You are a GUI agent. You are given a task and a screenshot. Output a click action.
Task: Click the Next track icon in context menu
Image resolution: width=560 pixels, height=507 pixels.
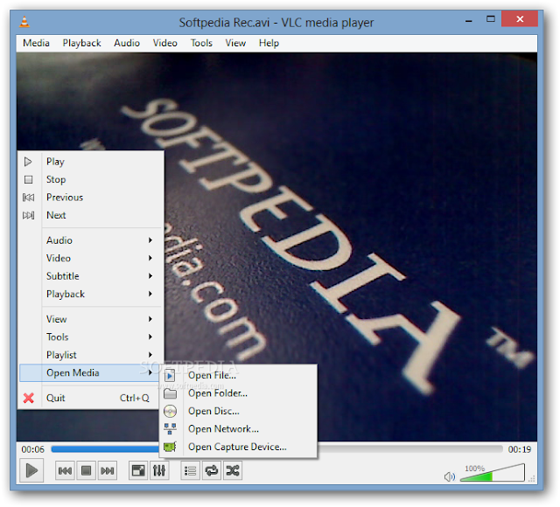28,215
